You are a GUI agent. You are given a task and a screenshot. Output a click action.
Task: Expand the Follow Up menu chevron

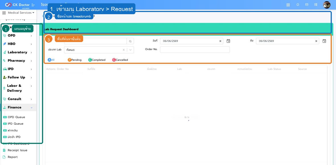pos(31,78)
